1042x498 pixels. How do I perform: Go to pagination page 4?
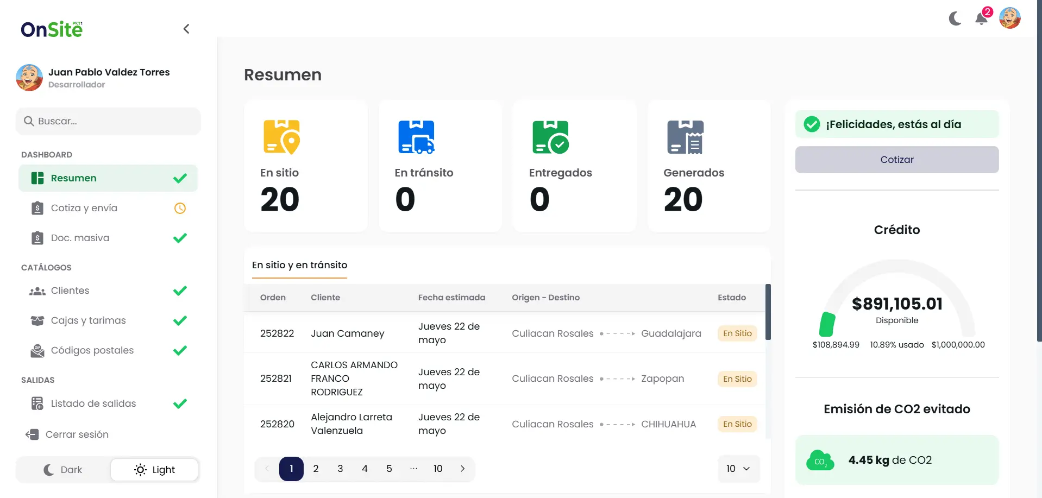[x=365, y=469]
